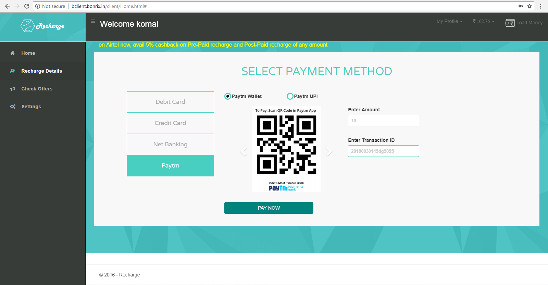The width and height of the screenshot is (548, 285).
Task: Select the Debit Card payment tab
Action: coord(170,102)
